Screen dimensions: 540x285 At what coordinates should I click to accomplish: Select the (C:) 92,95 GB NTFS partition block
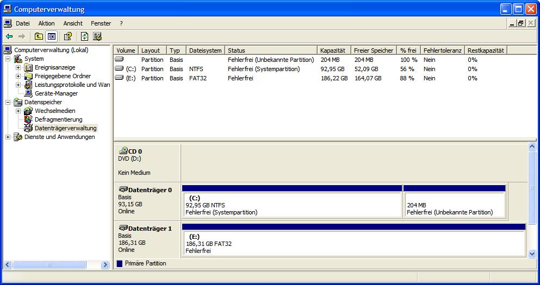tap(291, 202)
